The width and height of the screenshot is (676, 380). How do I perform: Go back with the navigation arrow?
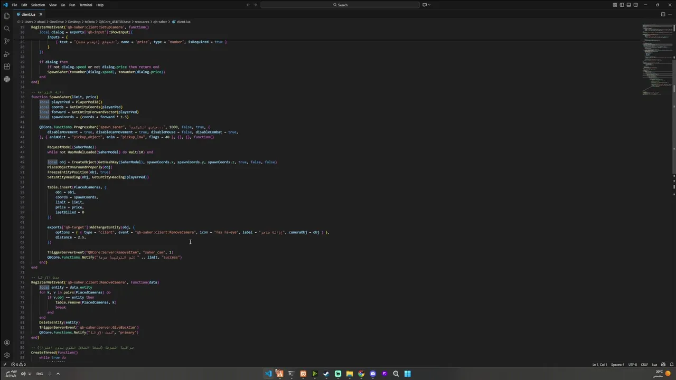tap(248, 5)
